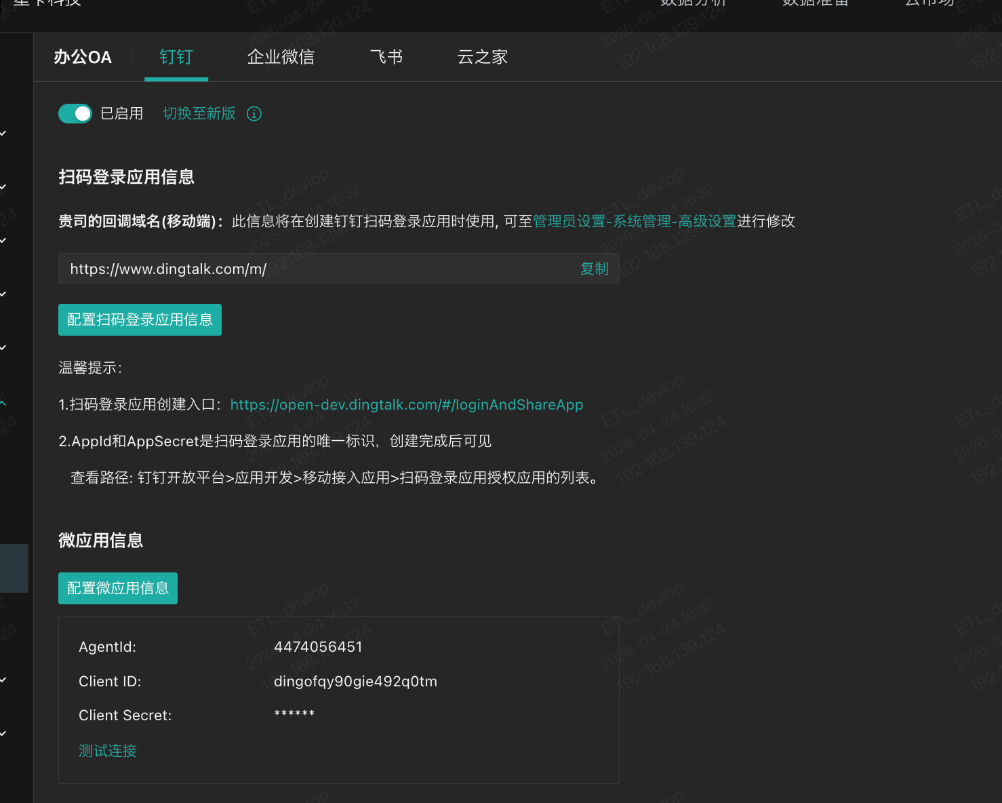
Task: Click the 配置微应用信息 button
Action: [x=118, y=588]
